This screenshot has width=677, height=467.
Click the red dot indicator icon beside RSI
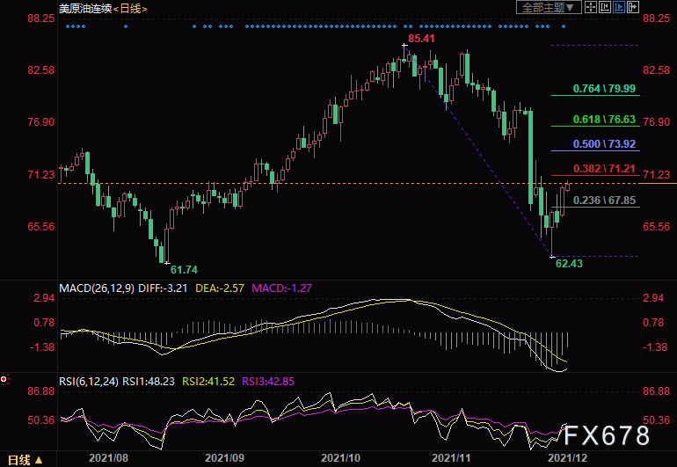pyautogui.click(x=4, y=379)
